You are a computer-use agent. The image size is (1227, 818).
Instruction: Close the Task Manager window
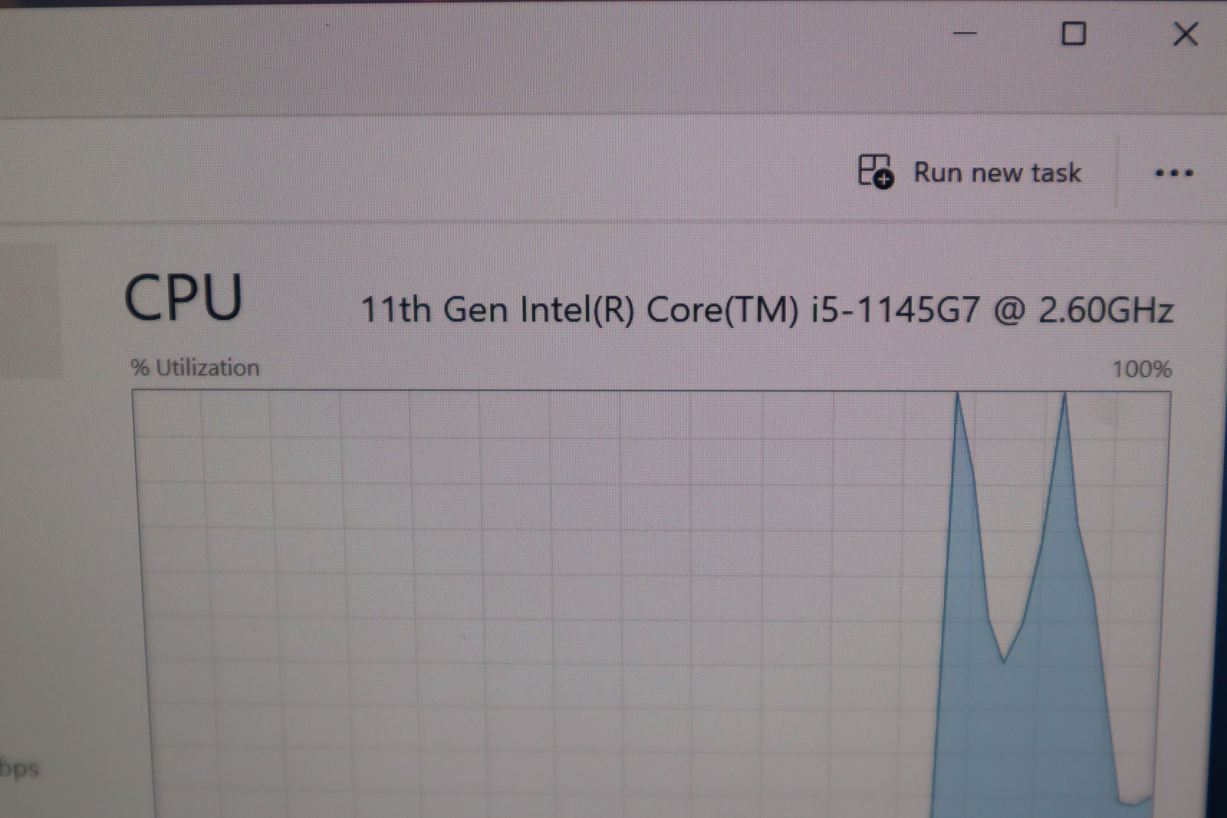pos(1186,34)
